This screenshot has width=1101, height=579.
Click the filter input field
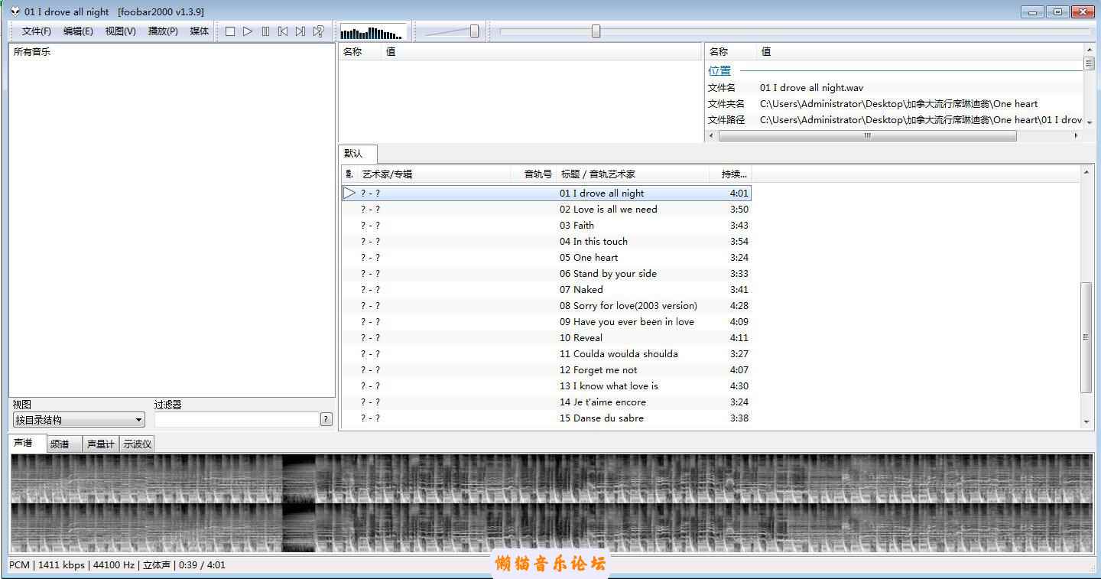coord(236,419)
